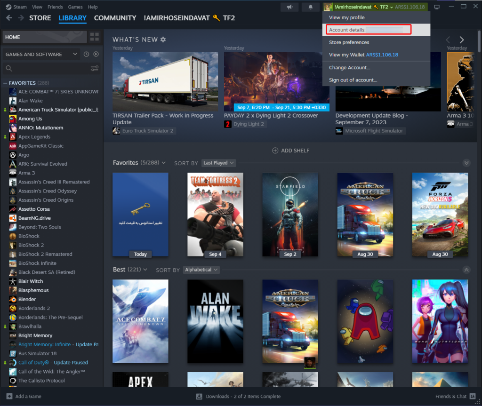The height and width of the screenshot is (406, 482).
Task: Open the Last Played sort dropdown
Action: [218, 163]
